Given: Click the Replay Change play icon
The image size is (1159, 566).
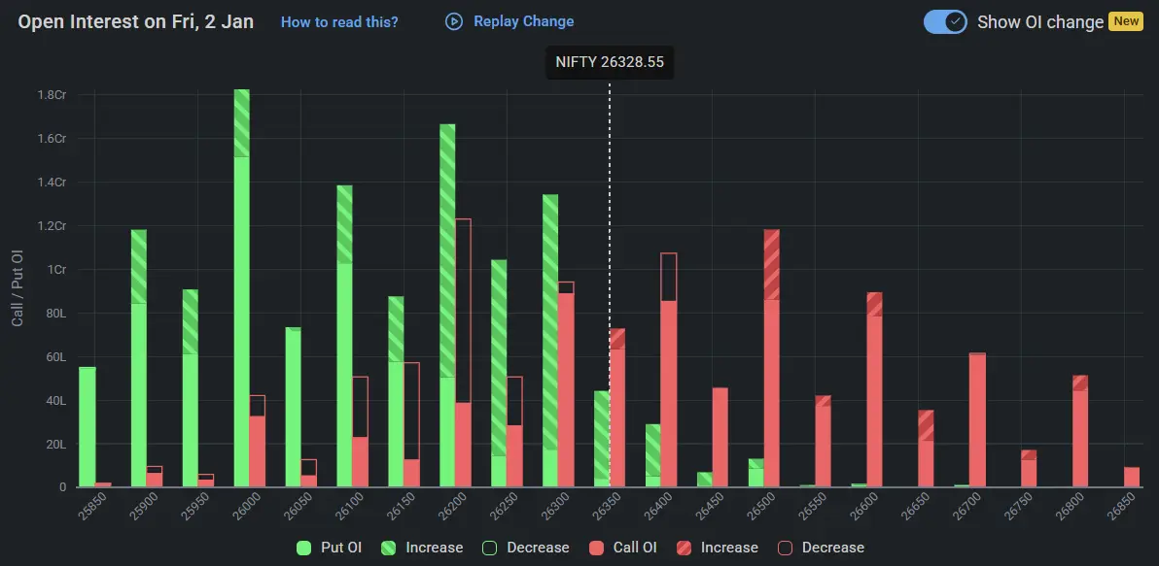Looking at the screenshot, I should tap(452, 21).
